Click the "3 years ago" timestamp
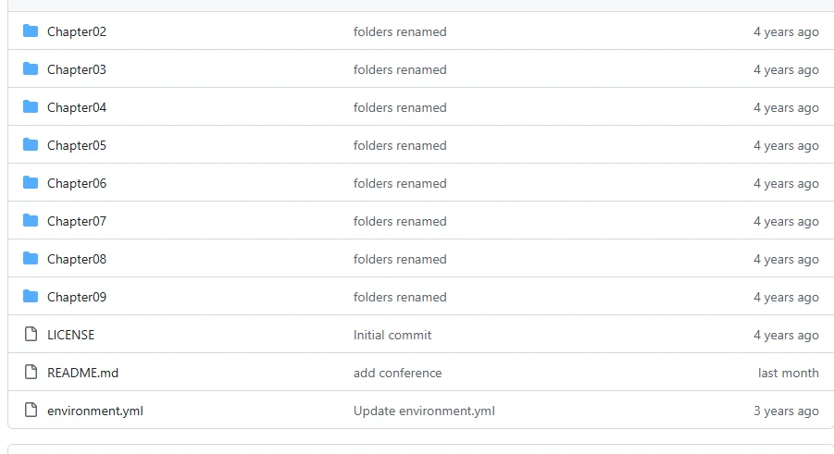The image size is (834, 454). 786,411
